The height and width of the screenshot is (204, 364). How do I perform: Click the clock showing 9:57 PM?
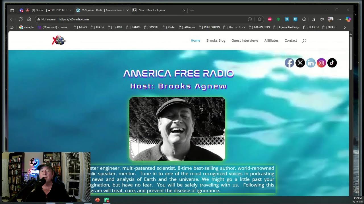click(357, 198)
